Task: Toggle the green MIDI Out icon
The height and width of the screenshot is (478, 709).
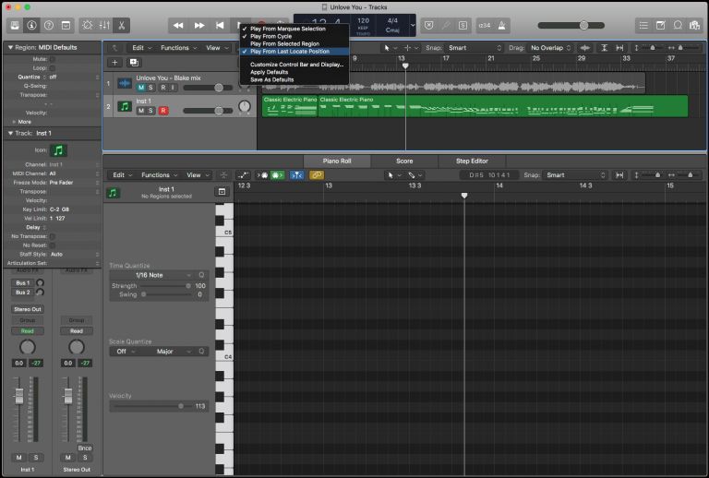Action: pyautogui.click(x=277, y=175)
